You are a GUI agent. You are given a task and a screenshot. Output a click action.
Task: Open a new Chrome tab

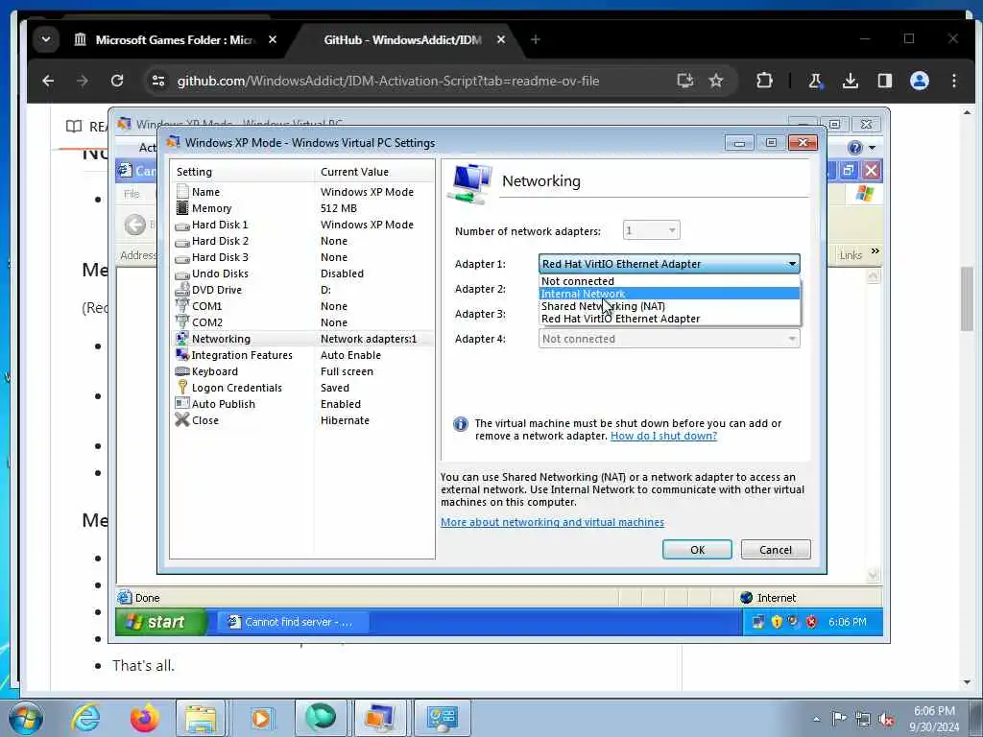coord(536,39)
